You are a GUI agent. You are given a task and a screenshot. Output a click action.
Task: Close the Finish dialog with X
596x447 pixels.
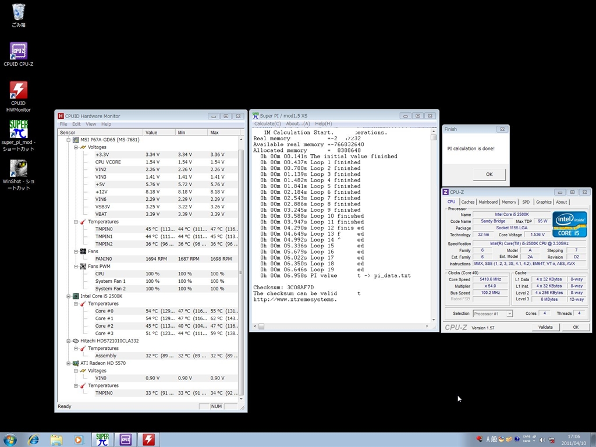pyautogui.click(x=502, y=129)
